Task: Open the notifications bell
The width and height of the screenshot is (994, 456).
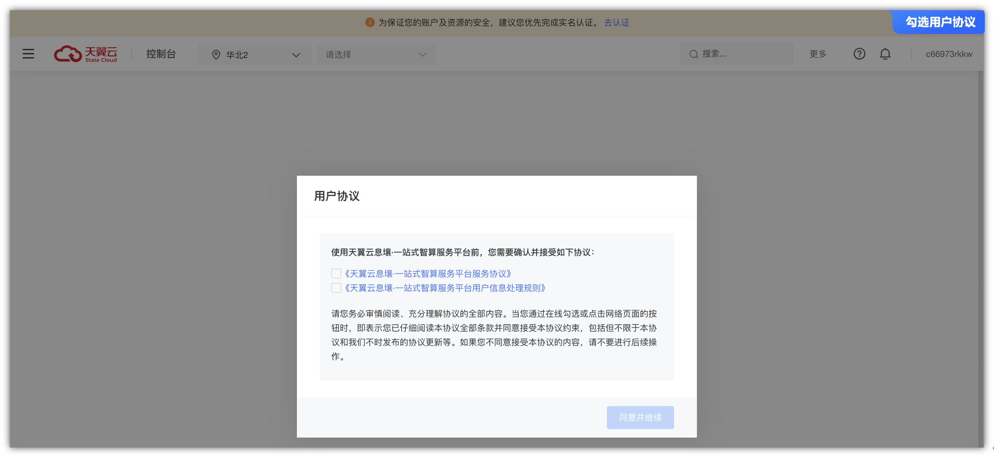Action: (885, 54)
